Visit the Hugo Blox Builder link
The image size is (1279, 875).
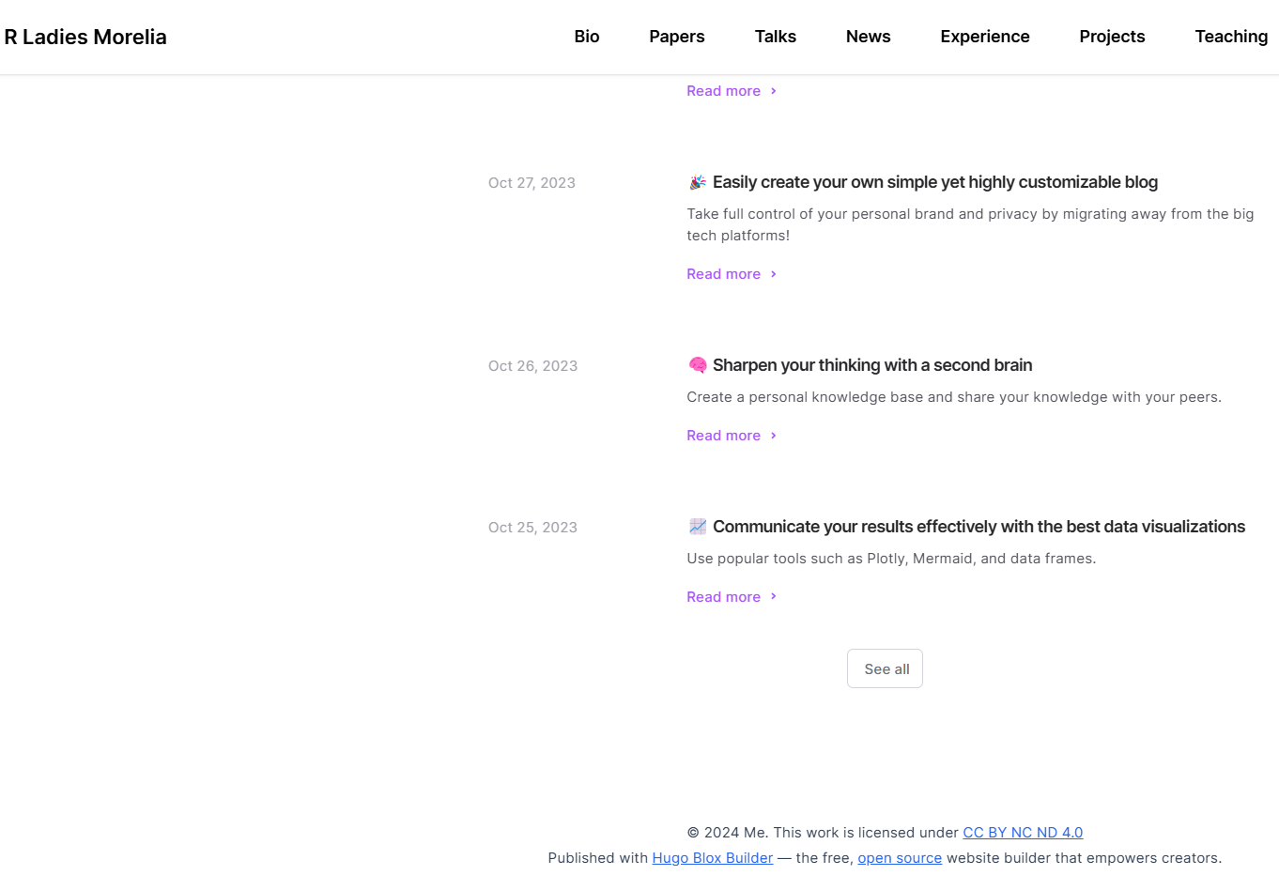click(713, 858)
